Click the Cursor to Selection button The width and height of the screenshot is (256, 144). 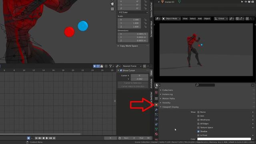tap(133, 83)
